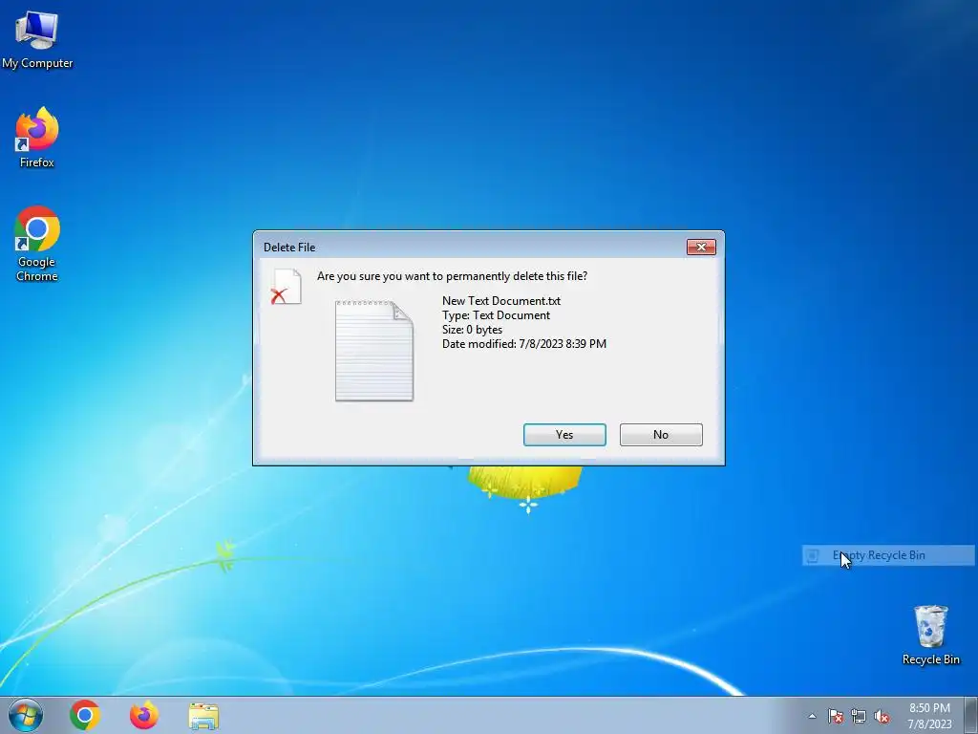Click the 'Type: Text Document' line
The height and width of the screenshot is (734, 978).
[496, 315]
